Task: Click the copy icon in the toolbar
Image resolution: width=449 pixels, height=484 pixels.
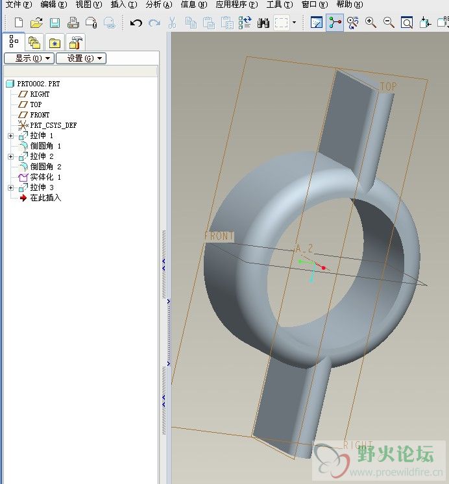Action: pyautogui.click(x=191, y=23)
